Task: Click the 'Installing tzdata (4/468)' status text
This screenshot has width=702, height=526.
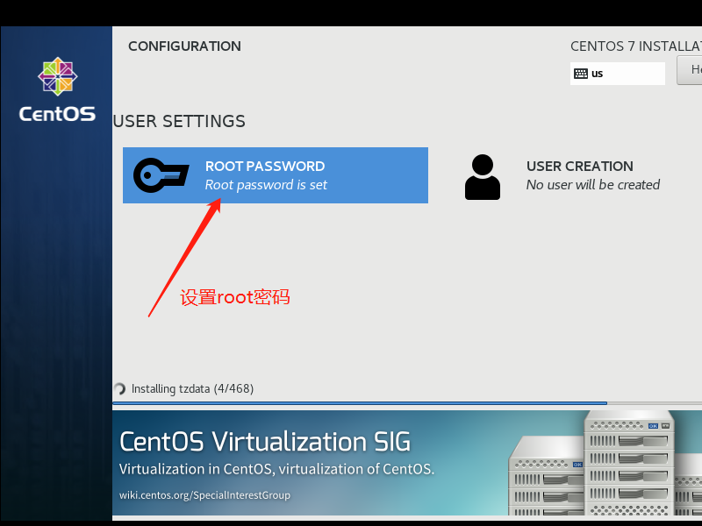Action: click(192, 388)
